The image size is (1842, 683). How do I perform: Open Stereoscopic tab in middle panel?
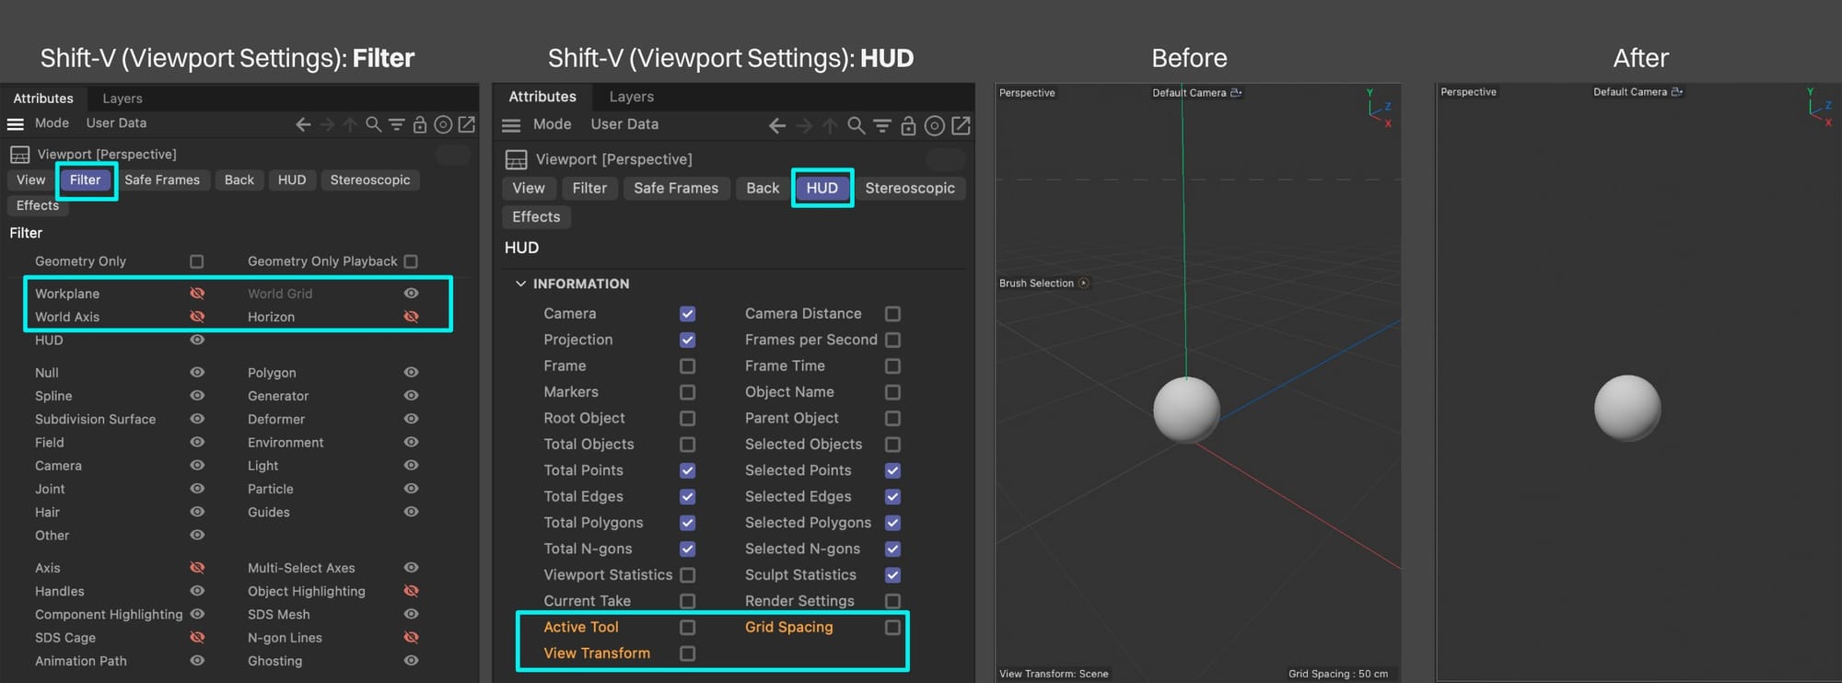point(910,188)
